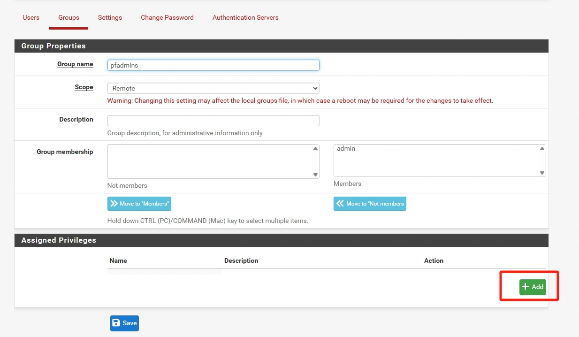
Task: Go to Authentication Servers tab
Action: pos(245,17)
